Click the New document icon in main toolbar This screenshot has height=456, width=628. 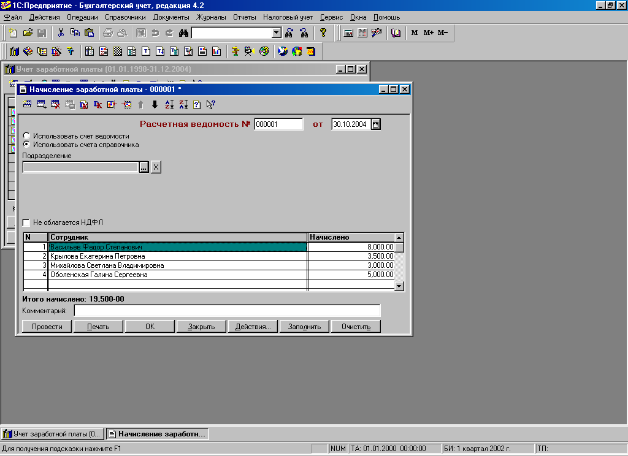13,33
